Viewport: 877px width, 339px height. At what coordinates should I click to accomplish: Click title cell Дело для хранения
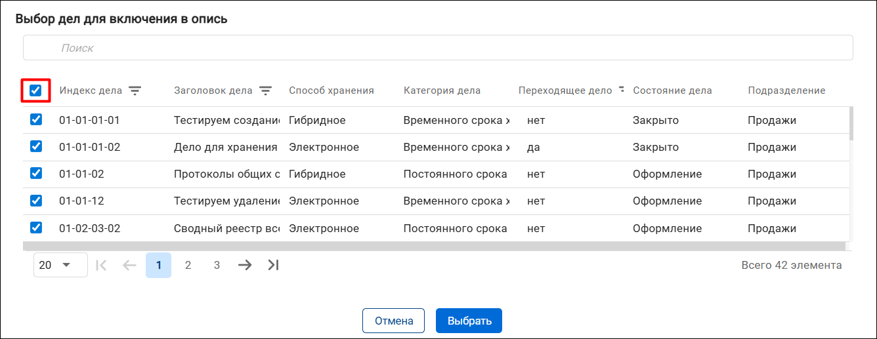[226, 147]
